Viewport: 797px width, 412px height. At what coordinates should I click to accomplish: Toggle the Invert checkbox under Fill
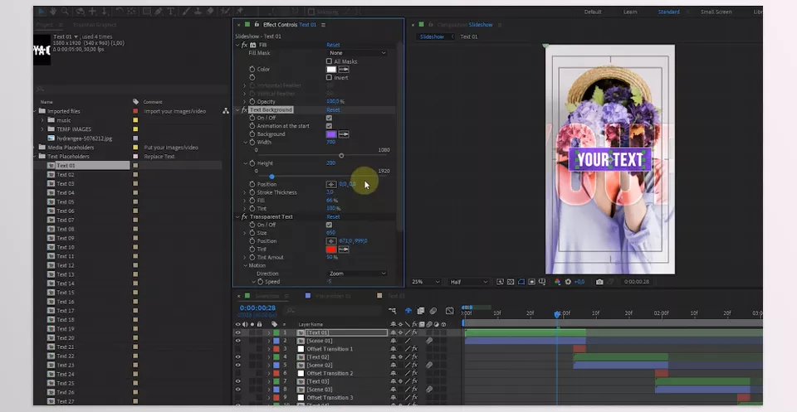(329, 78)
